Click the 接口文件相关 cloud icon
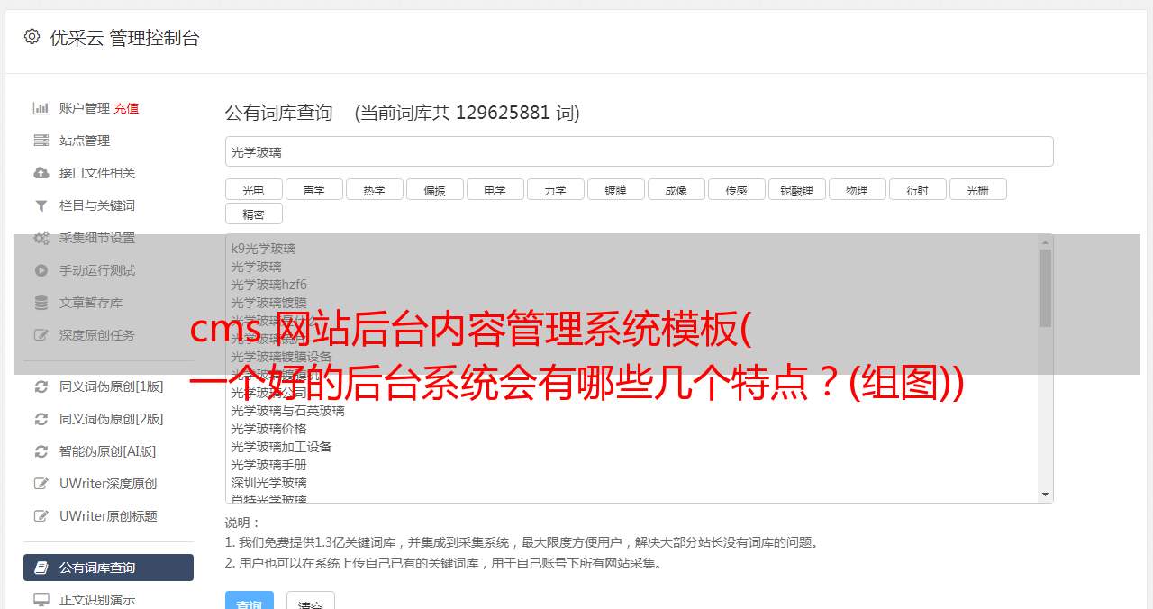The width and height of the screenshot is (1153, 609). (41, 173)
